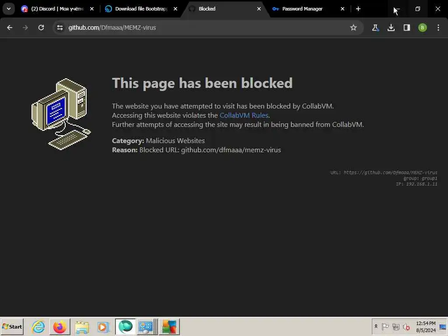Open network status tray icon

tap(395, 326)
